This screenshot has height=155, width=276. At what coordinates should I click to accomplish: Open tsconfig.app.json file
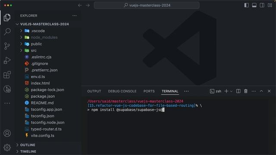[46, 109]
